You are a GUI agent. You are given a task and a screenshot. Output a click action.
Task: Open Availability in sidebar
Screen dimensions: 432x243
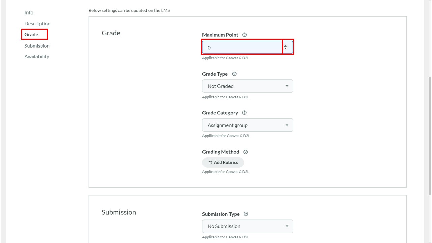[36, 56]
